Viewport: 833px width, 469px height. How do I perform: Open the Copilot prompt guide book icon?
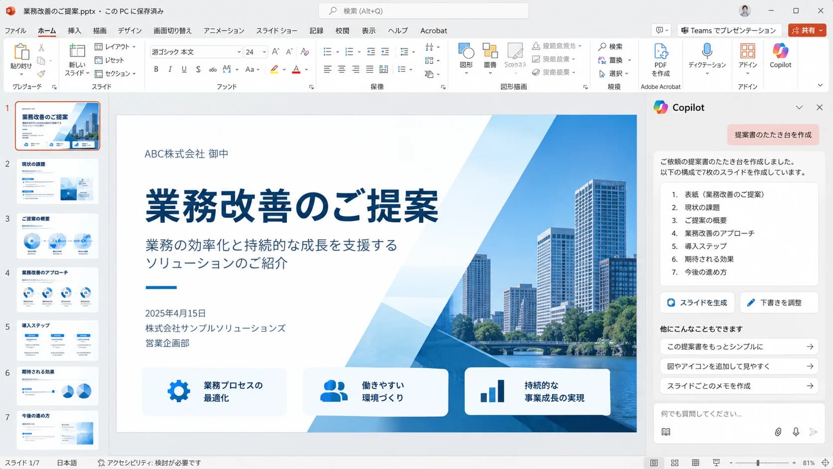pos(666,432)
